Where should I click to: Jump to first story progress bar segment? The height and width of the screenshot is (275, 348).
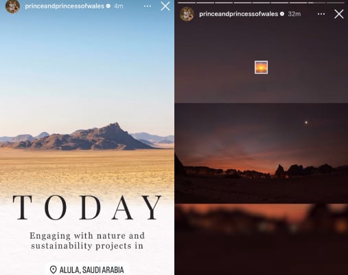click(187, 3)
